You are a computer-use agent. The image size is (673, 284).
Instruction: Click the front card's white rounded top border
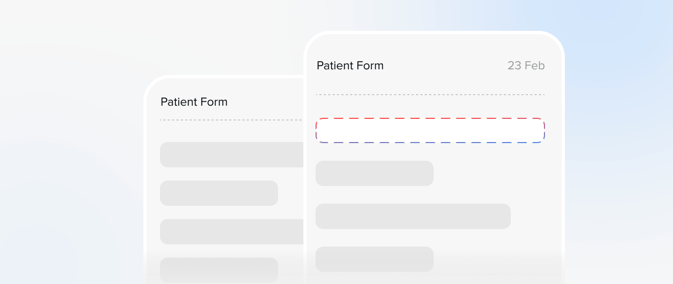[434, 33]
